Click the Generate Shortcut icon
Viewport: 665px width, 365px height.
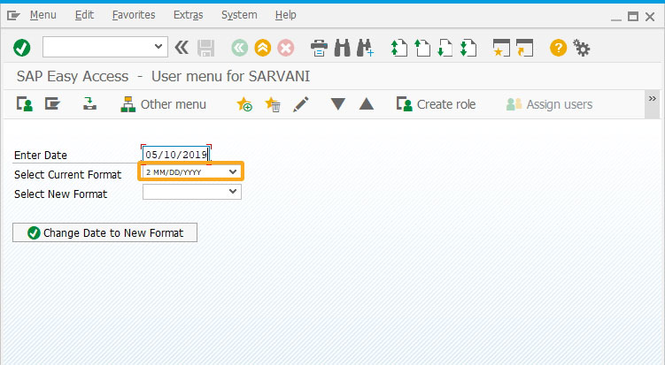(x=524, y=48)
